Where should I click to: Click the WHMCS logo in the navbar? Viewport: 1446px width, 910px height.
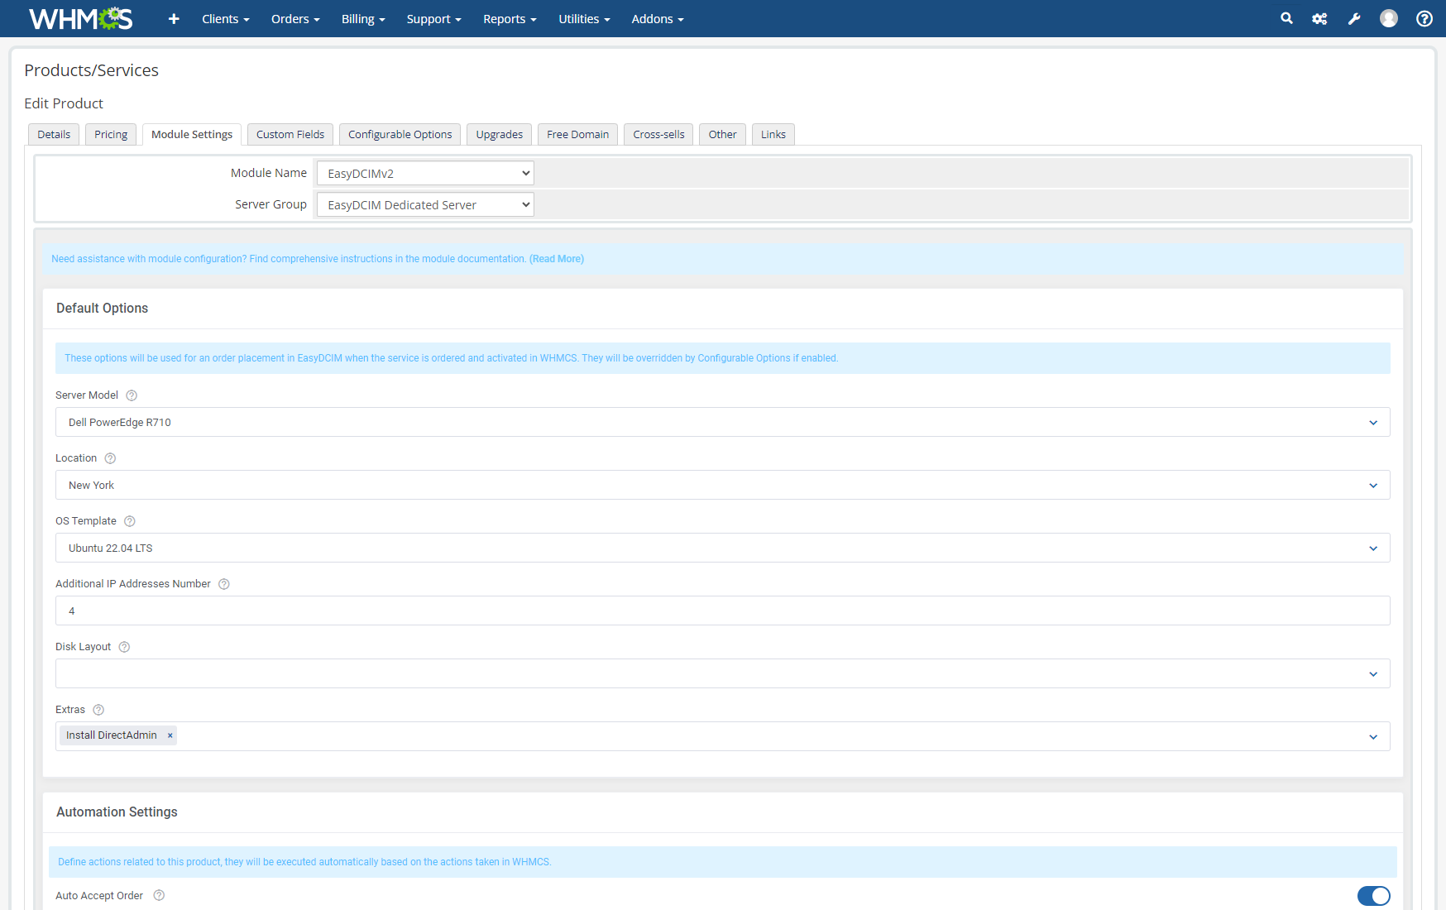[x=79, y=18]
